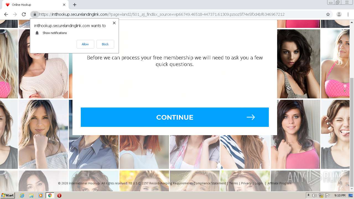Viewport: 354px width, 199px height.
Task: Click the red Opera taskbar icon
Action: pos(59,195)
